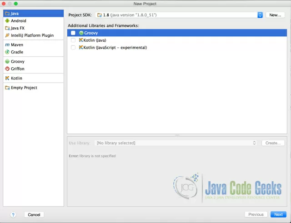Viewport: 291px width, 223px height.
Task: Select Griffon label in sidebar
Action: [18, 69]
